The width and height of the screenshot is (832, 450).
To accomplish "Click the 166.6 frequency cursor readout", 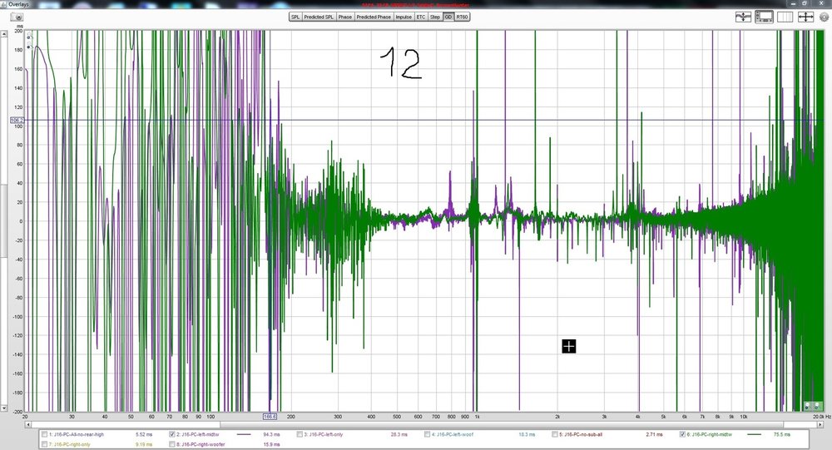I will pyautogui.click(x=270, y=417).
